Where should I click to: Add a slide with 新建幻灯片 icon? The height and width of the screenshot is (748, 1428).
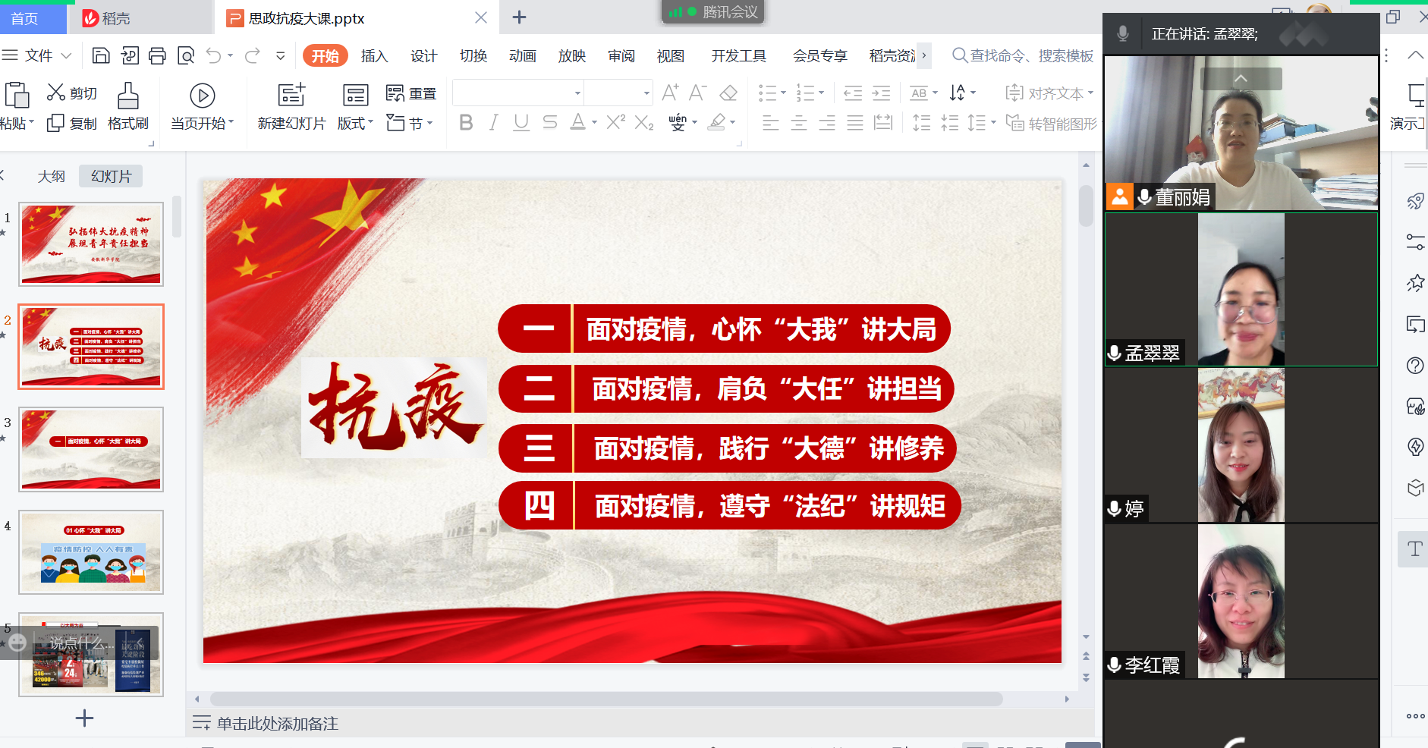click(291, 96)
